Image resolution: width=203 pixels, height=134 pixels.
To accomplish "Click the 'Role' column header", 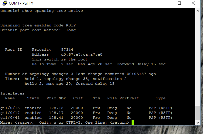I will pyautogui.click(x=112, y=98).
